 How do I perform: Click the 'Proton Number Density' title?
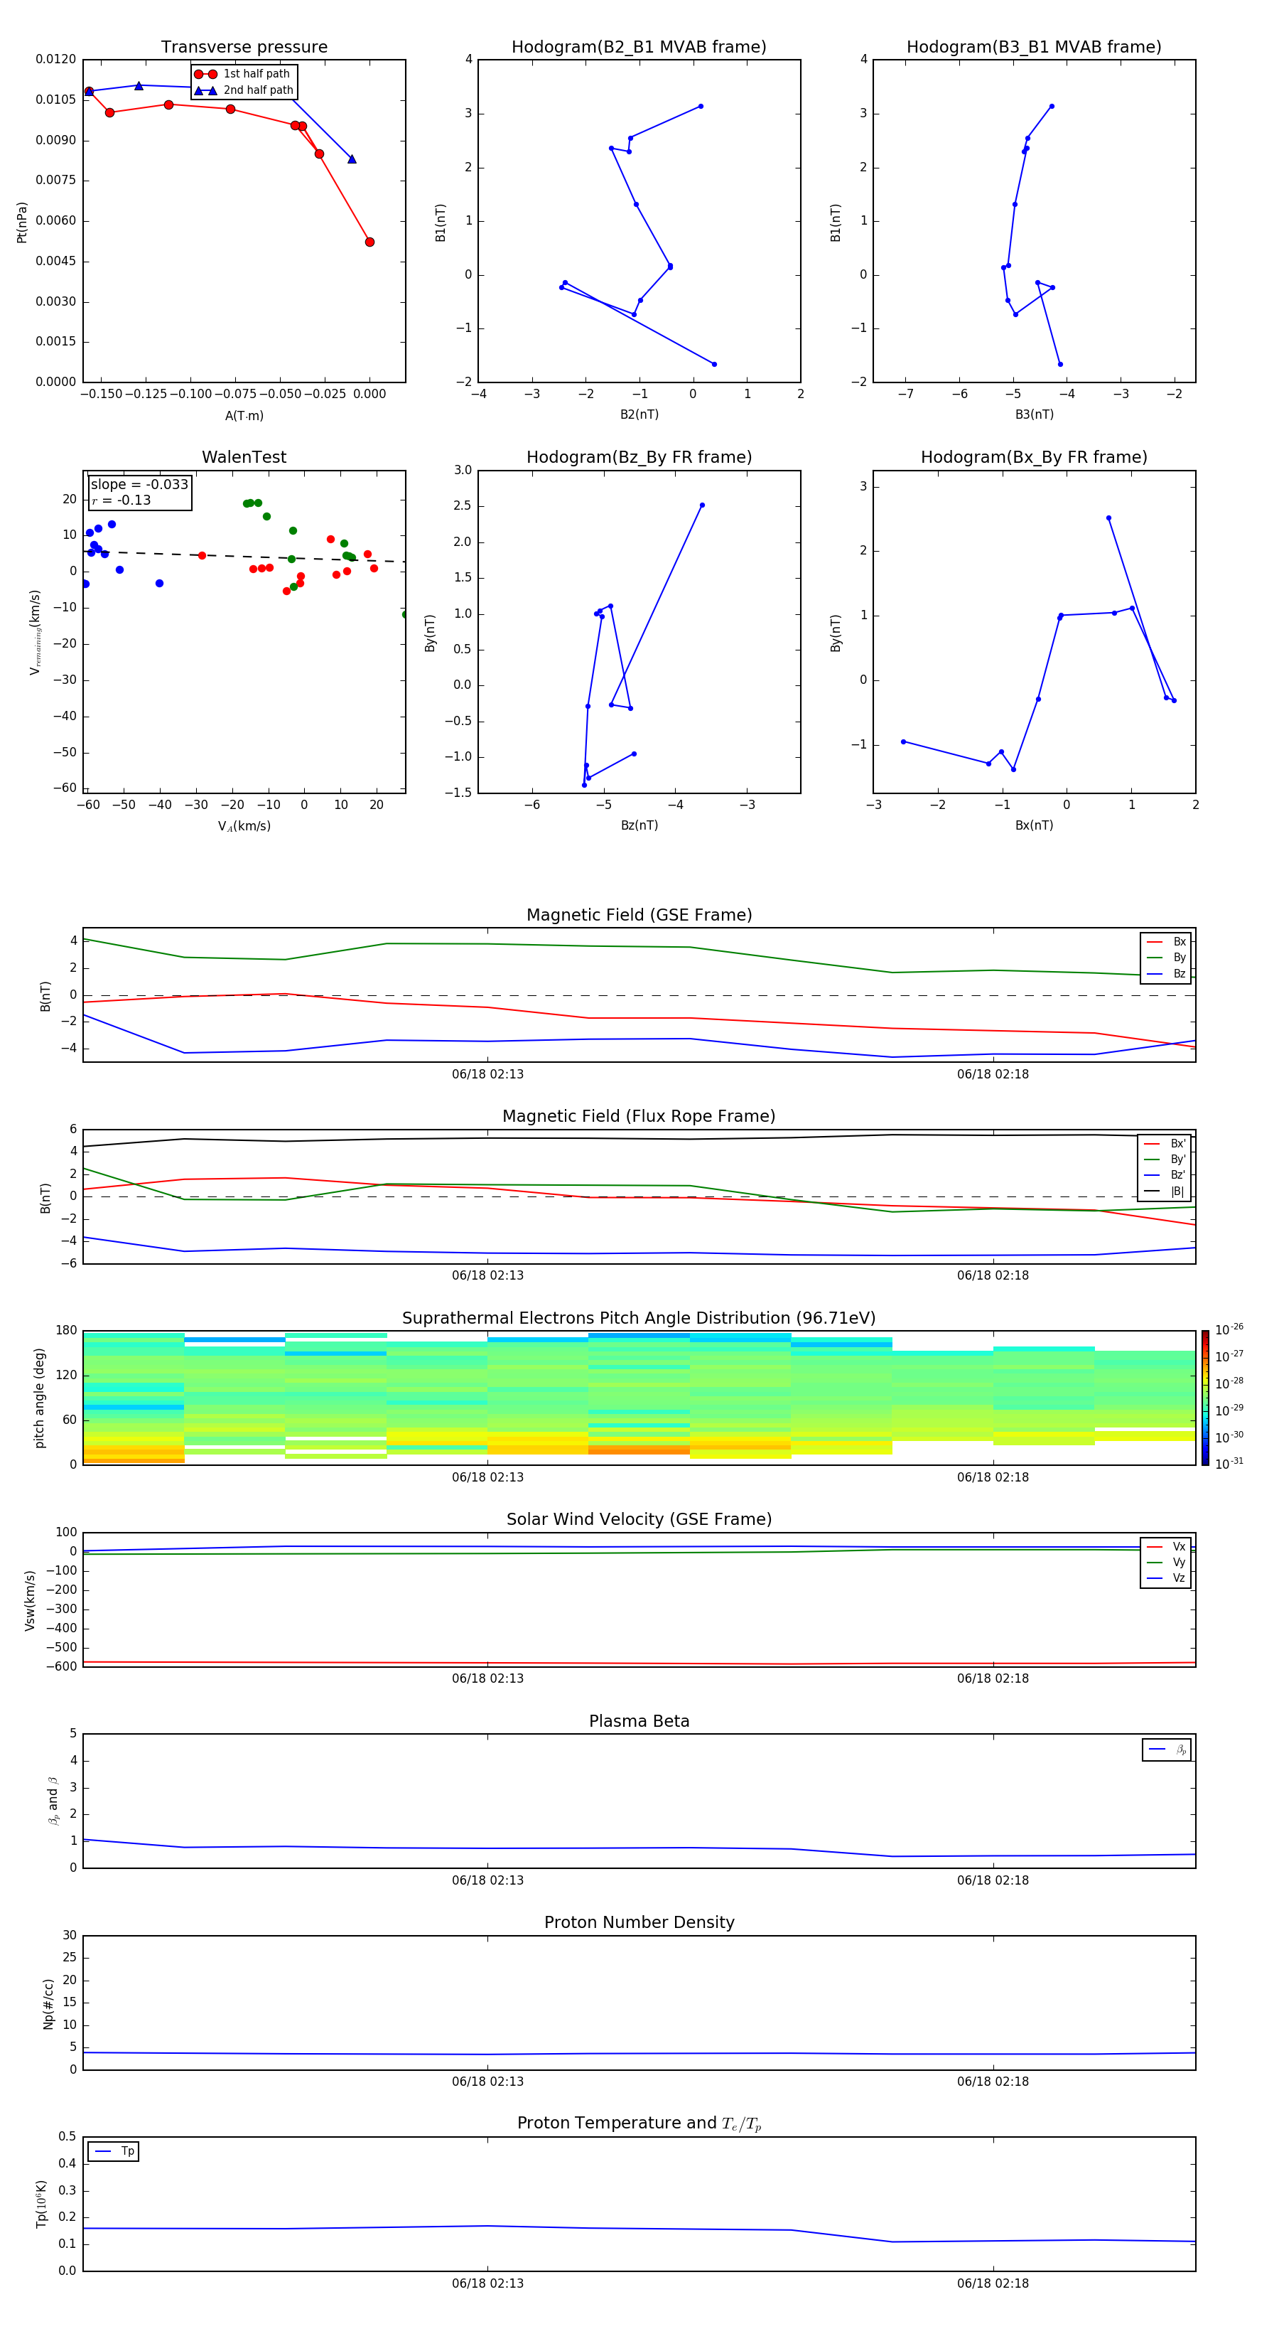(639, 1922)
